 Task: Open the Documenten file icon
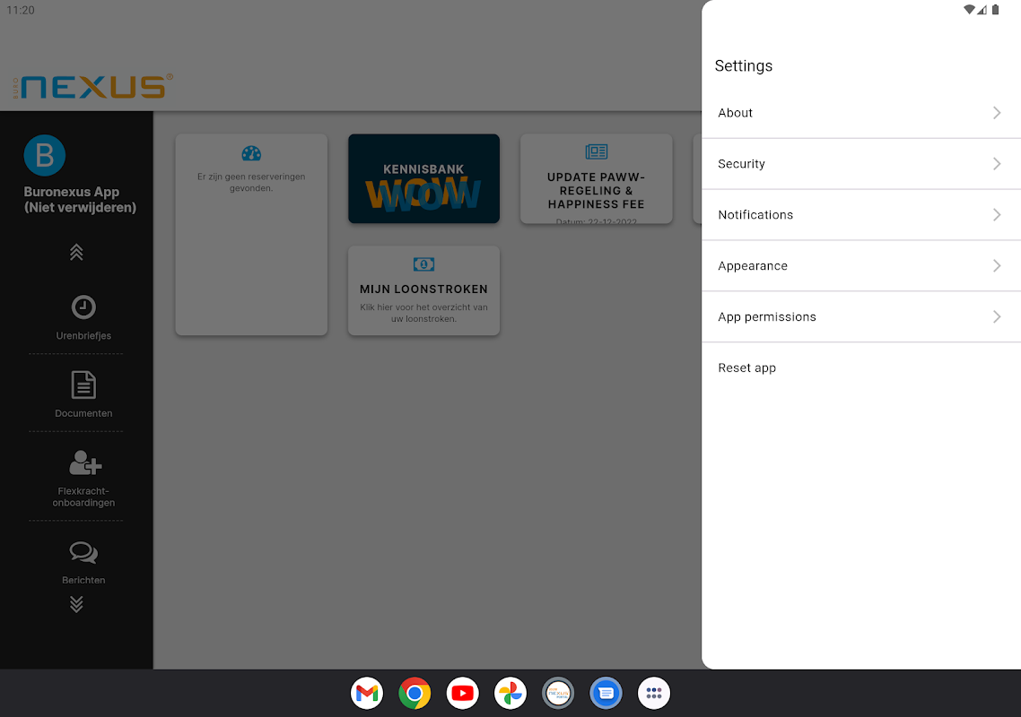tap(83, 385)
